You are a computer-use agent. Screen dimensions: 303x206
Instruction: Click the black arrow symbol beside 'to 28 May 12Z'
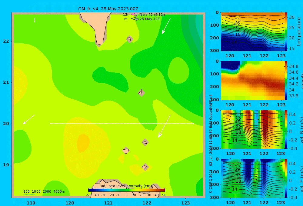pyautogui.click(x=134, y=19)
